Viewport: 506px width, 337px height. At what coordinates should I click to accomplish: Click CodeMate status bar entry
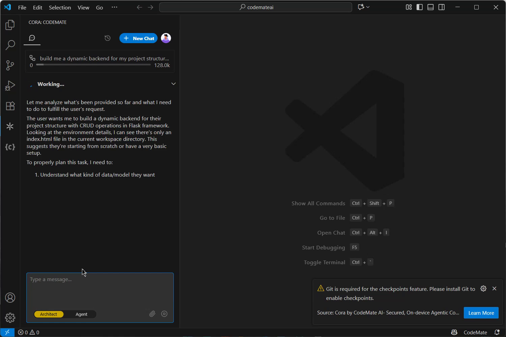coord(475,332)
